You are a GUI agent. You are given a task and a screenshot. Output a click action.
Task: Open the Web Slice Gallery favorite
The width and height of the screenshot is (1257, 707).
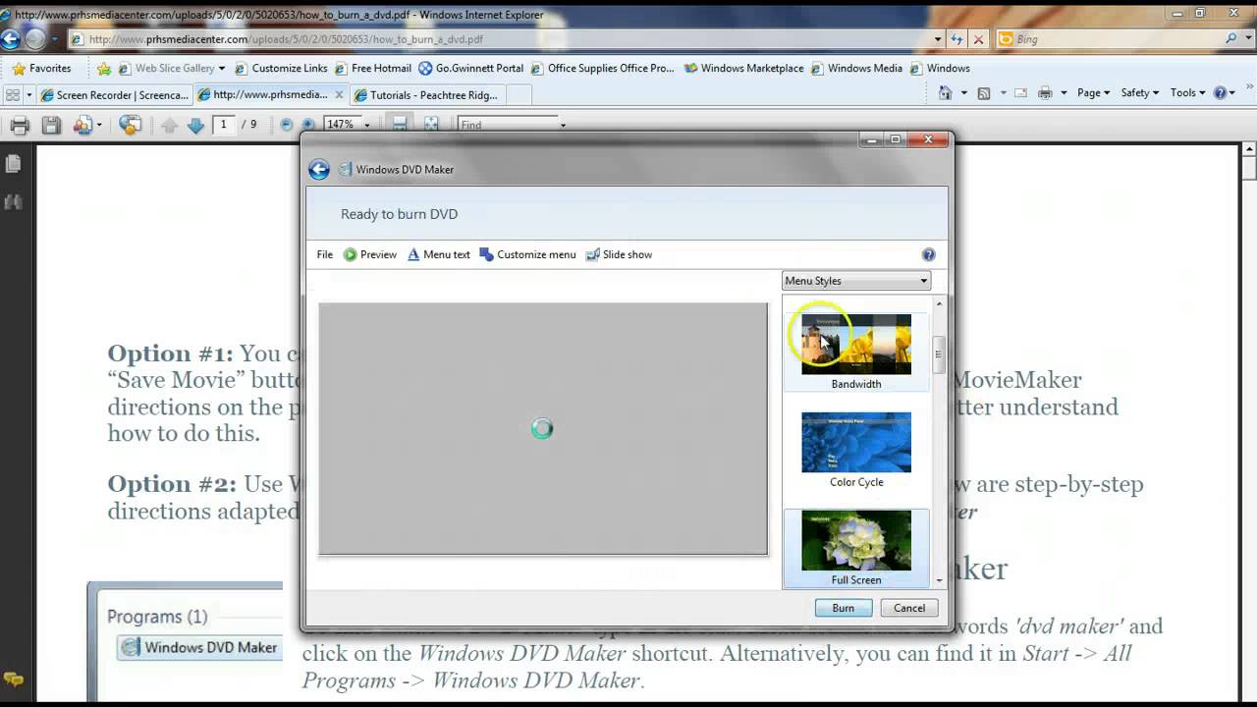[170, 68]
